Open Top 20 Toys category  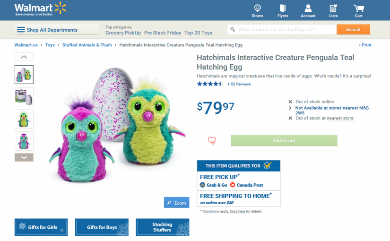click(198, 33)
